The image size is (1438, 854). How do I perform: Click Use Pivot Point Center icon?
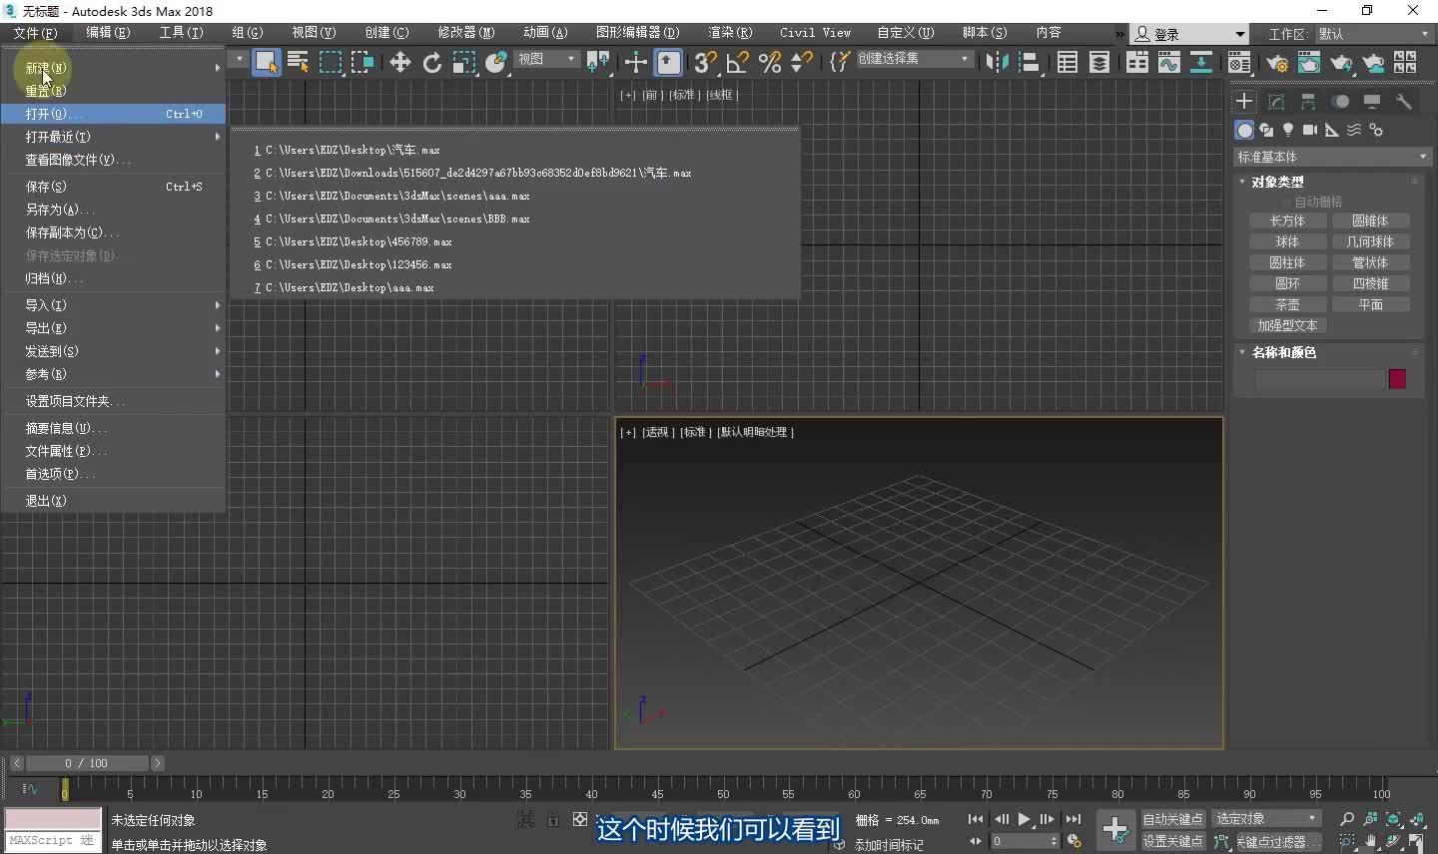(598, 62)
